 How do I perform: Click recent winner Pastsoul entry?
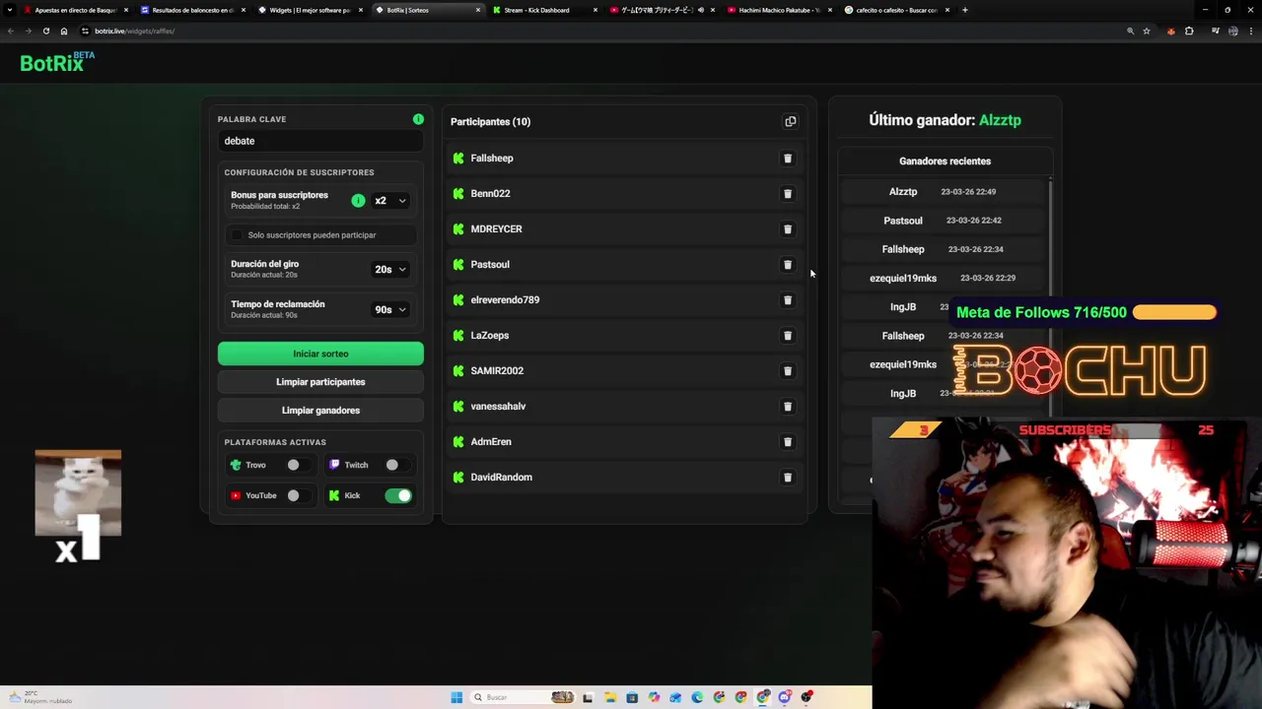(x=945, y=221)
